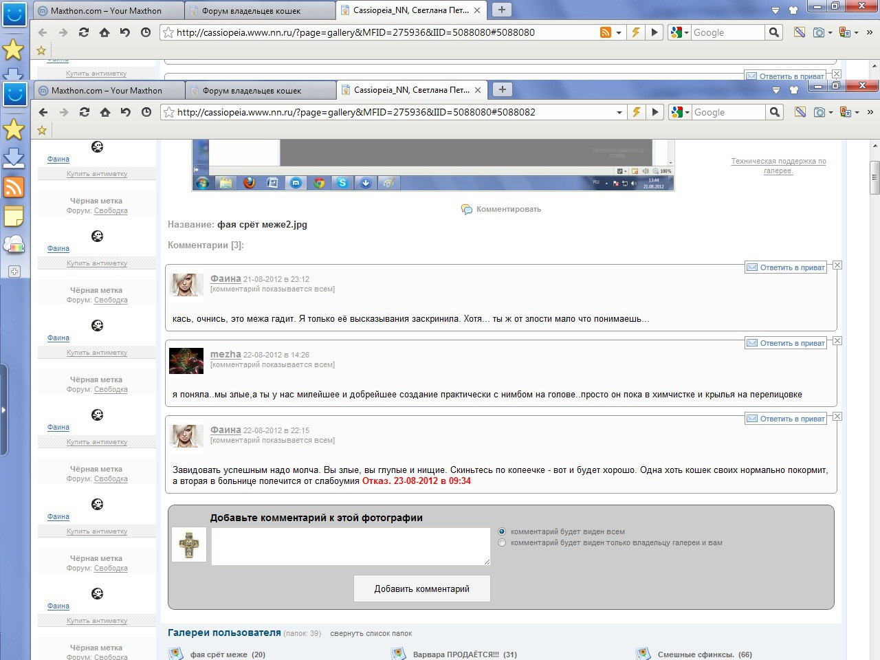Screen dimensions: 880x660
Task: Select comment visible to everyone option
Action: 502,531
